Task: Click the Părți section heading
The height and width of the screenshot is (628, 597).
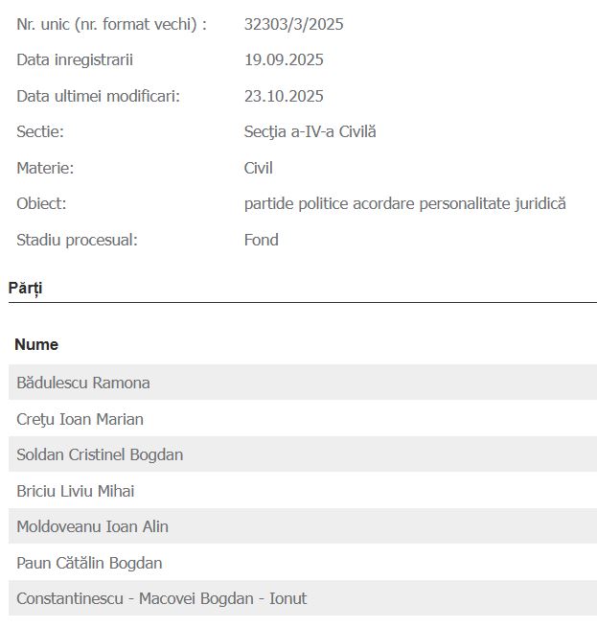Action: click(x=26, y=288)
